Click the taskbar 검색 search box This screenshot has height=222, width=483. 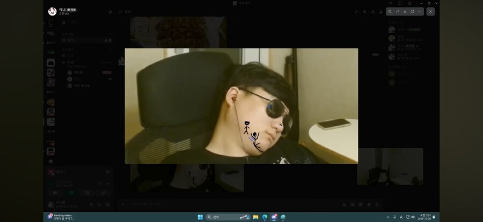(x=228, y=217)
